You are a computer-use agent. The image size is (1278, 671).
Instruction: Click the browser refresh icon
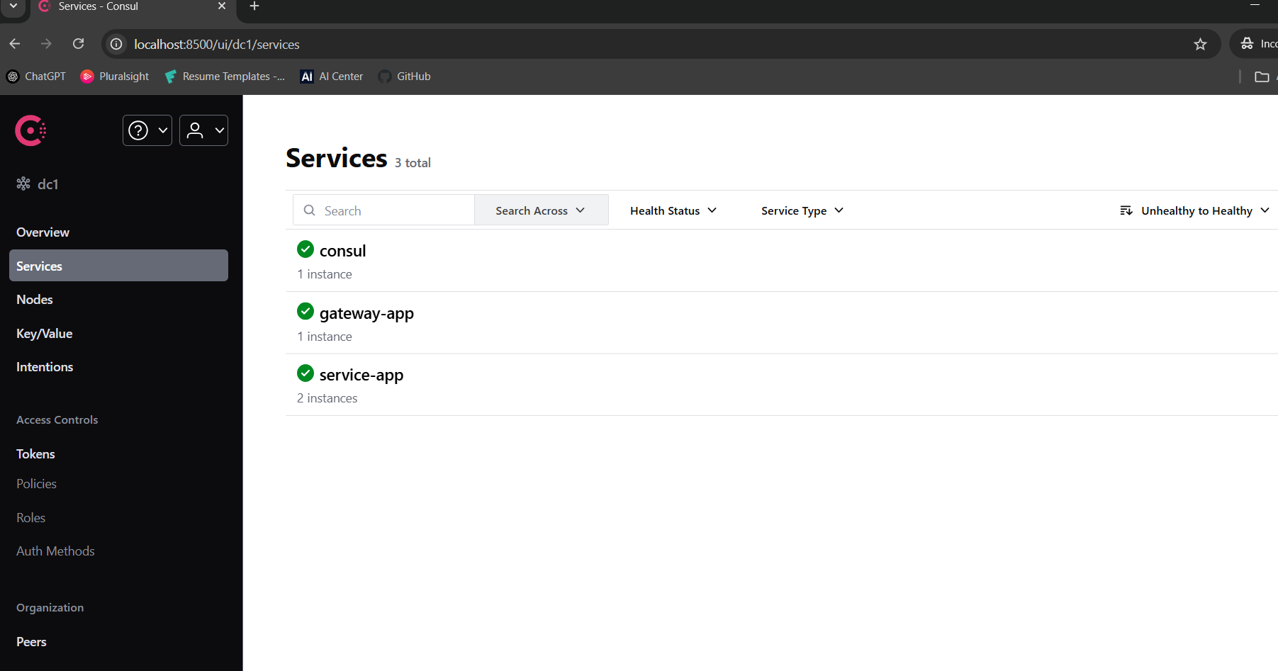78,43
